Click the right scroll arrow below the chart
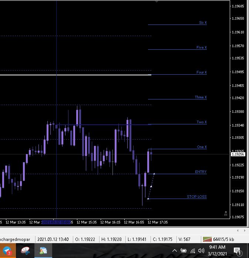The image size is (249, 258). (245, 231)
